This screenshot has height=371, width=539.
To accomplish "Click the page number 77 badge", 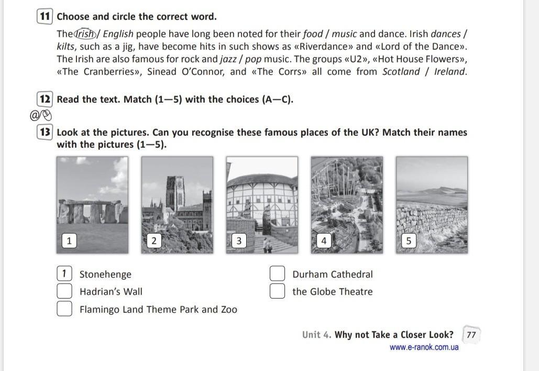I will [471, 335].
